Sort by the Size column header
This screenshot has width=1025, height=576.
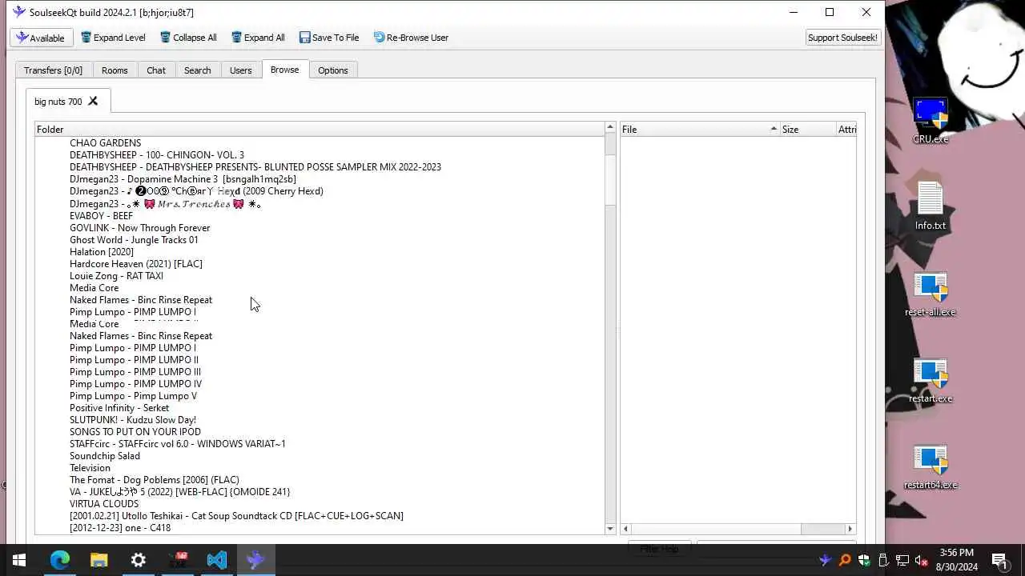click(x=806, y=129)
